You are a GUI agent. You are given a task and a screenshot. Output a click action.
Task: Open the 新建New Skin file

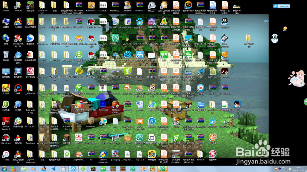pos(237,7)
